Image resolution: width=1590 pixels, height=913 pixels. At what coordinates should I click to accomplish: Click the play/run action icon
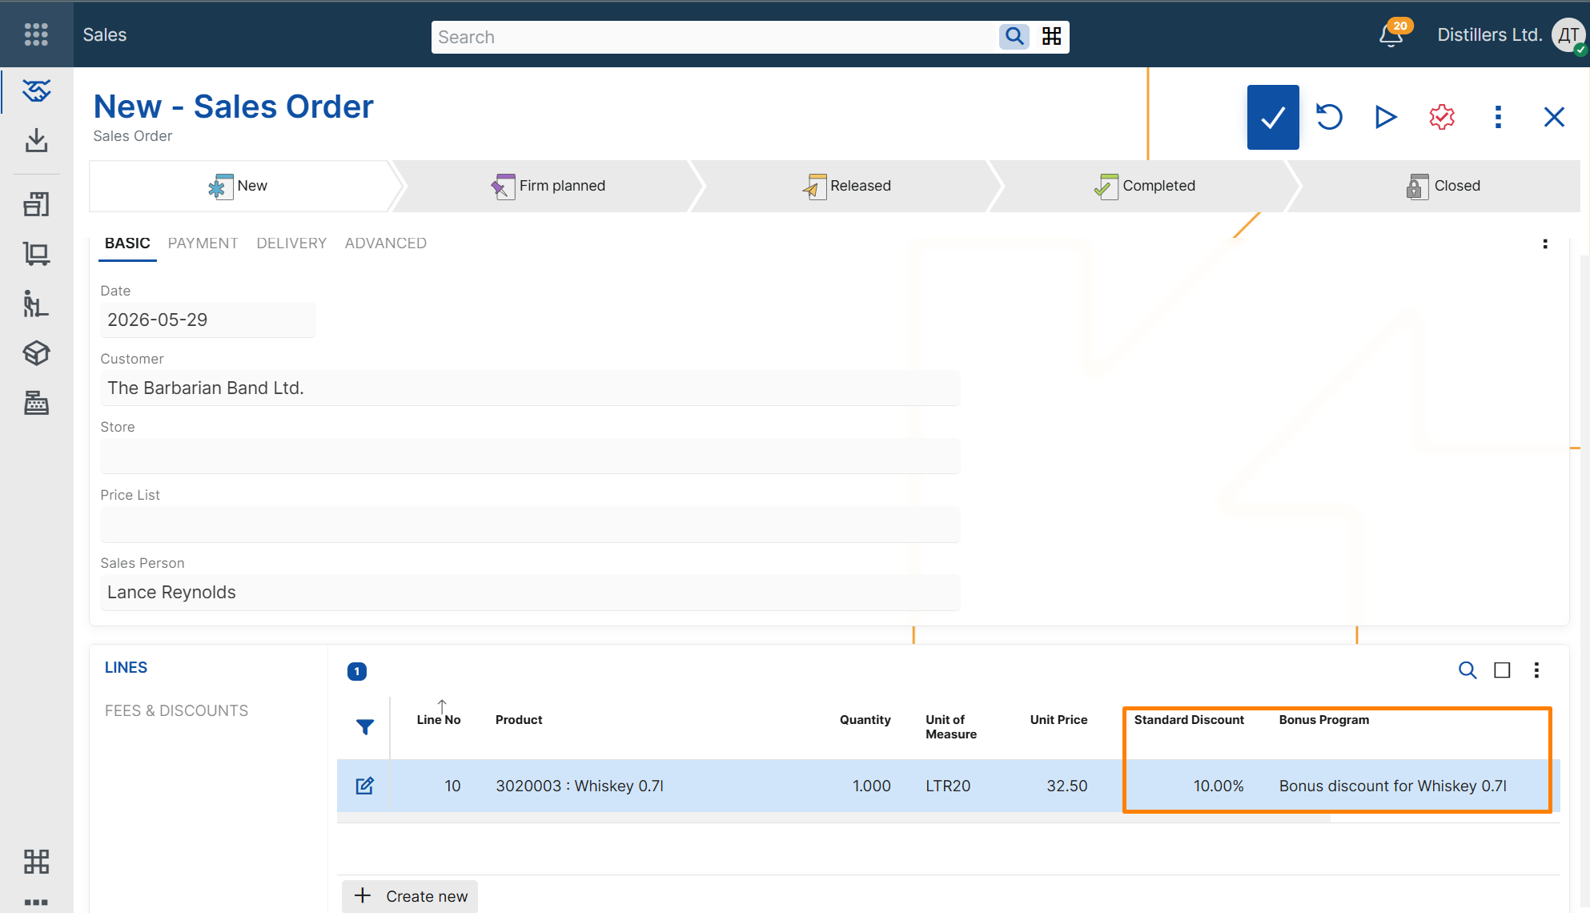click(1386, 118)
